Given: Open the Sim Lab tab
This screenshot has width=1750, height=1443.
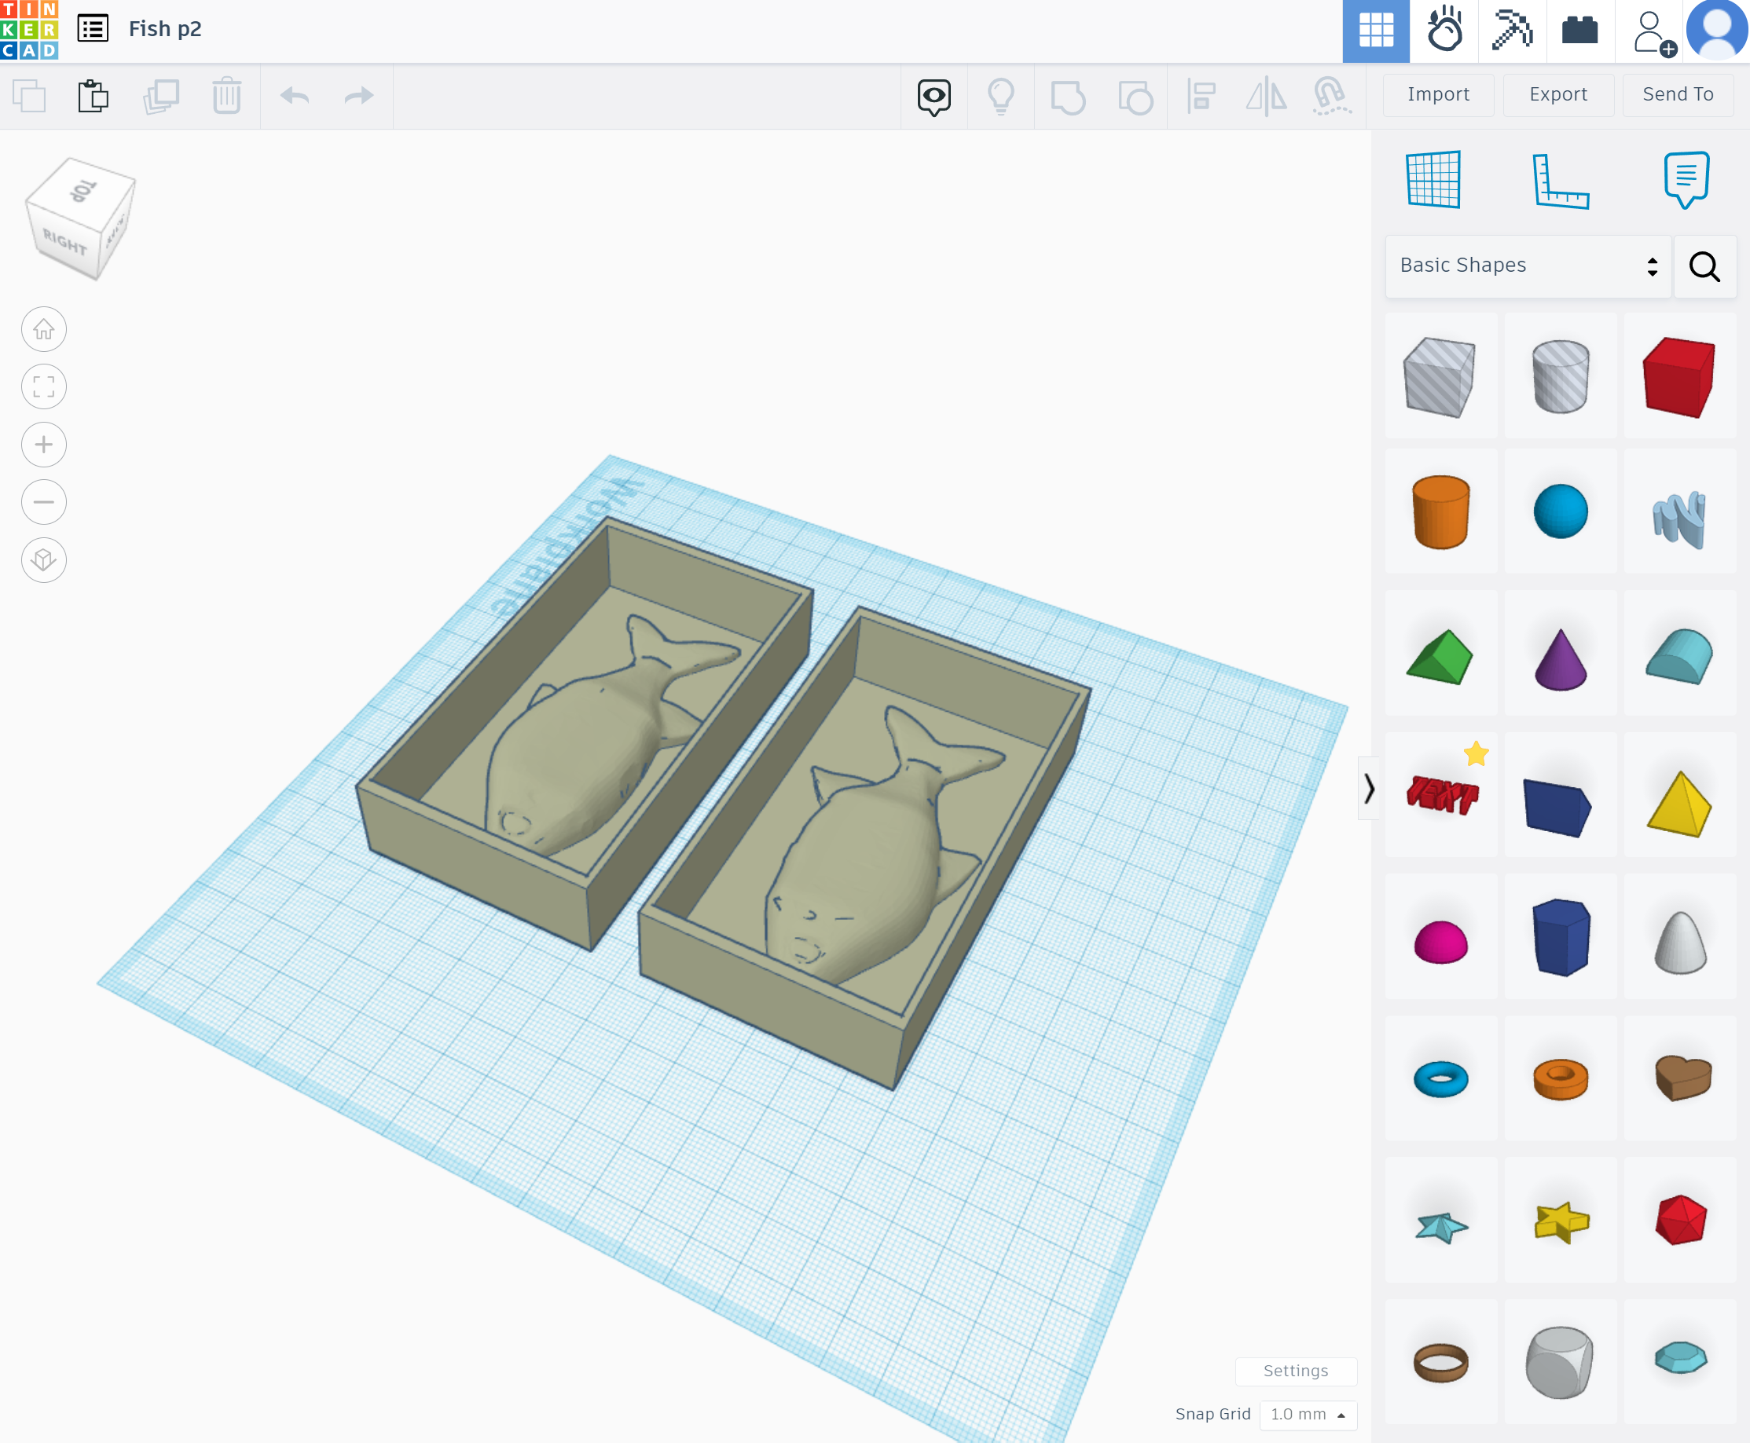Looking at the screenshot, I should tap(1445, 31).
